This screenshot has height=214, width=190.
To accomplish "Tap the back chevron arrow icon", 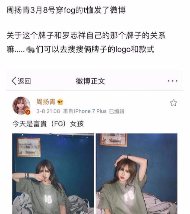I will pos(14,81).
